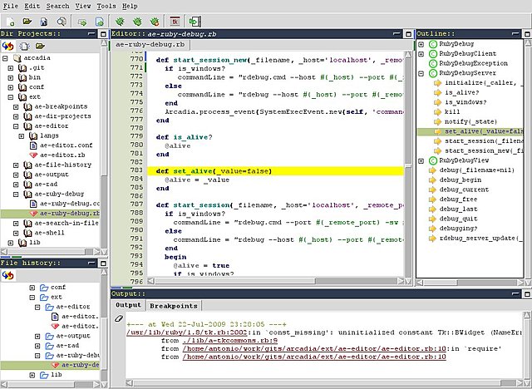Image resolution: width=532 pixels, height=389 pixels.
Task: Click the eraser clear-output icon
Action: 119,318
